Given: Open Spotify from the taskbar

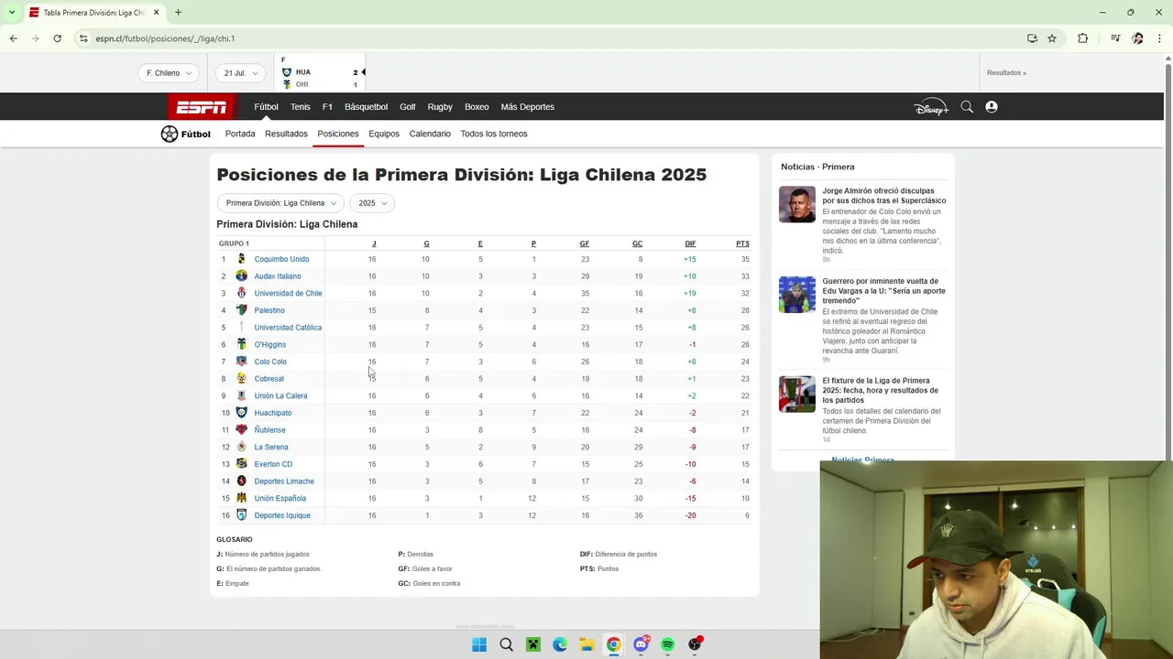Looking at the screenshot, I should 668,644.
